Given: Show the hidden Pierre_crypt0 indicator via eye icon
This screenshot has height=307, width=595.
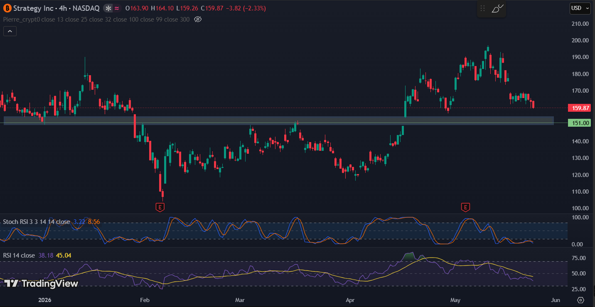Looking at the screenshot, I should (198, 19).
